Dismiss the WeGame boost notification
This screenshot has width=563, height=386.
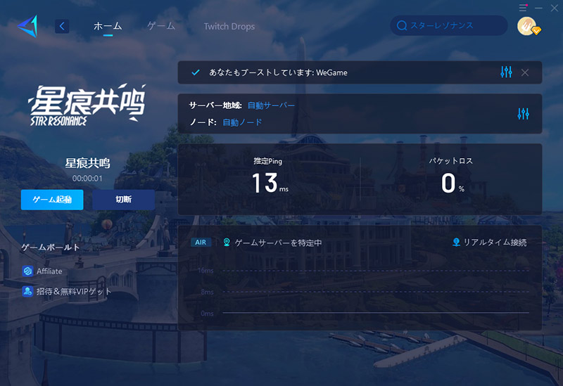(524, 72)
